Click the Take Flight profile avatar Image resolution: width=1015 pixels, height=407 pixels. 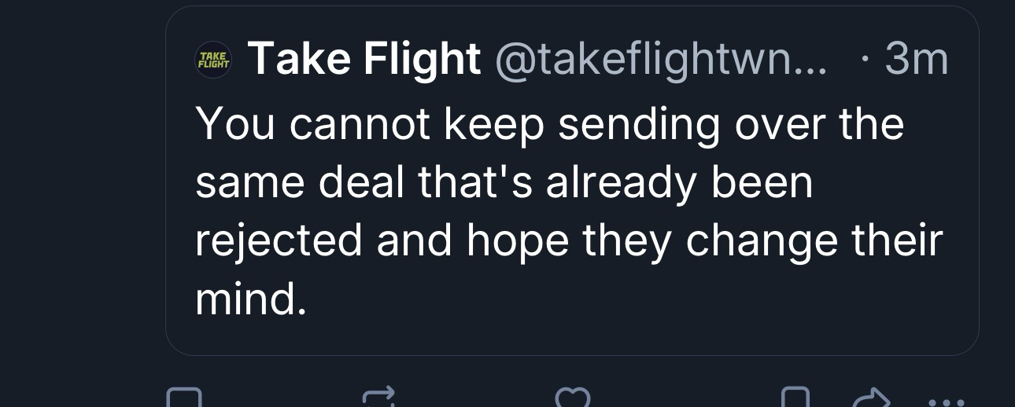(x=212, y=60)
